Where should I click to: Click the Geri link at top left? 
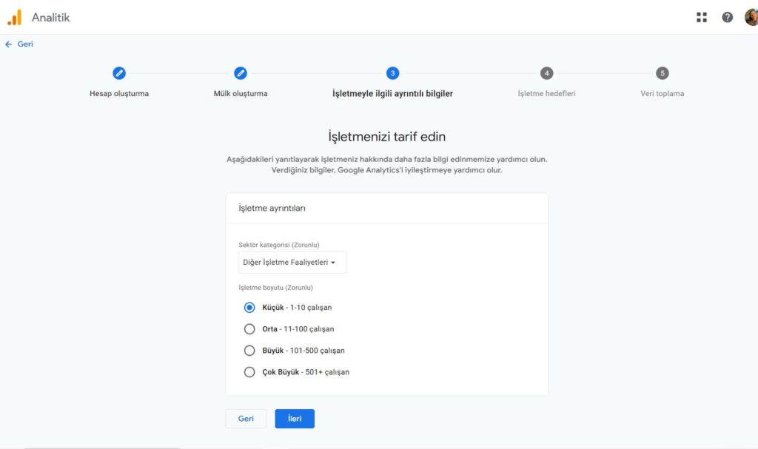tap(25, 44)
